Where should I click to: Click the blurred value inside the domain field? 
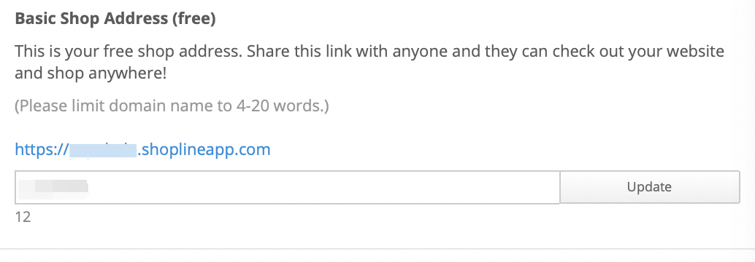(53, 187)
